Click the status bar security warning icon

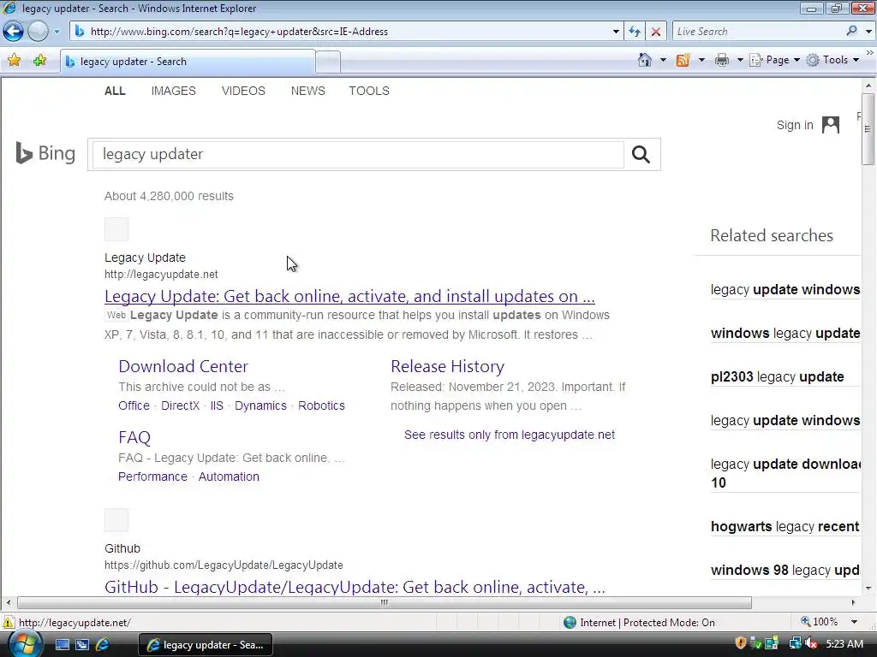pyautogui.click(x=8, y=622)
